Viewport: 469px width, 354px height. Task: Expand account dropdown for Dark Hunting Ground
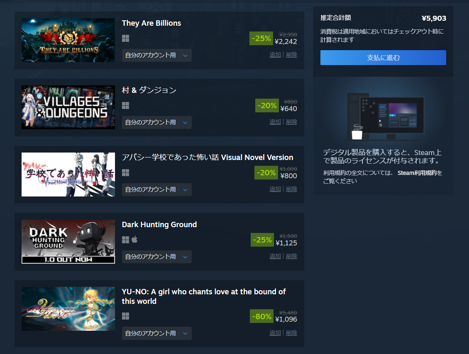pos(157,257)
